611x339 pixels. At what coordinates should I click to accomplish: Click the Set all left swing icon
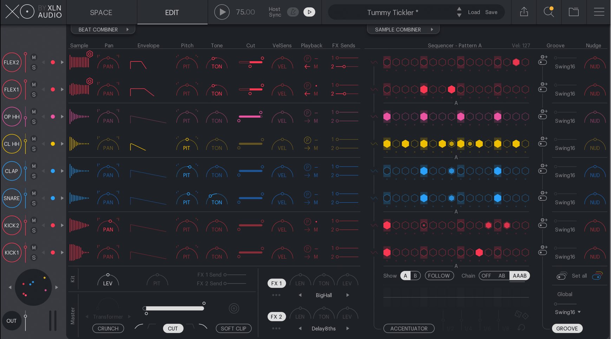point(561,276)
